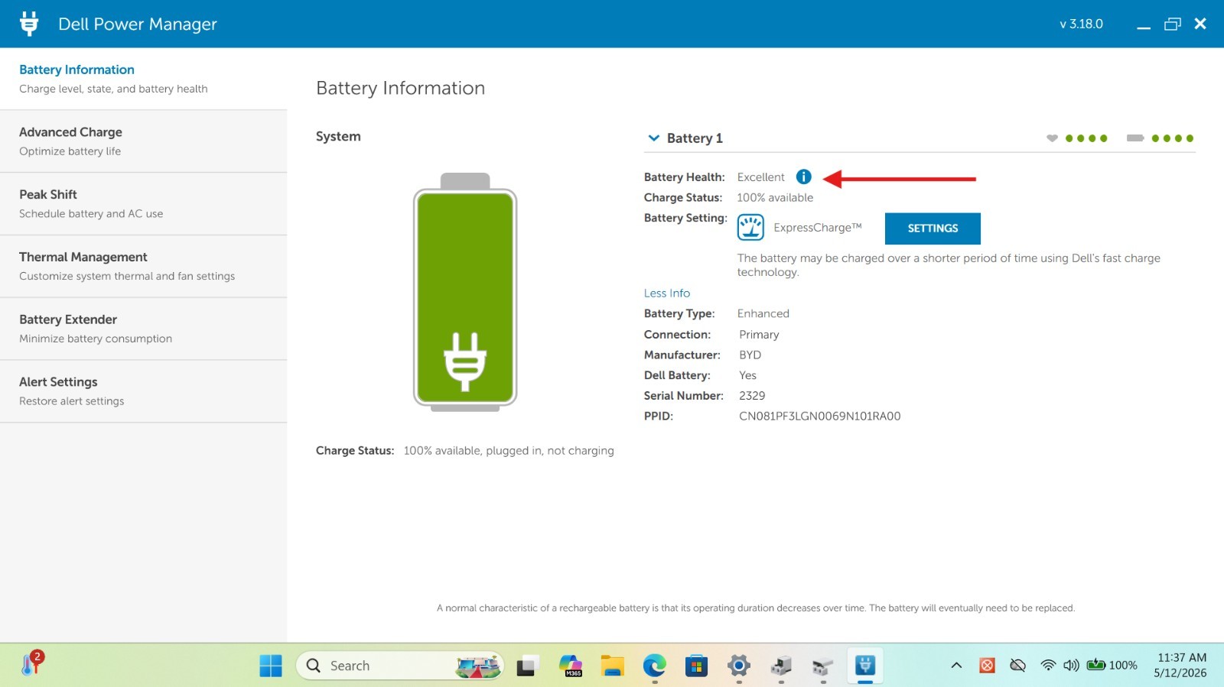Open the Advanced Charge section
Viewport: 1224px width, 687px height.
pos(144,141)
